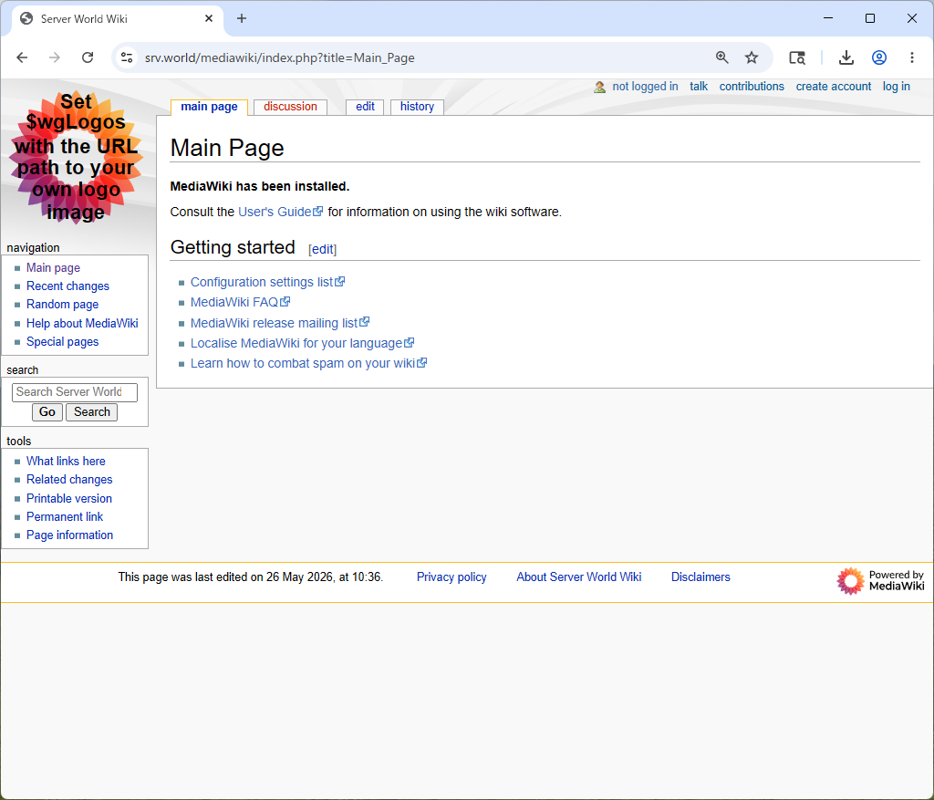
Task: Open Related changes tool
Action: click(x=69, y=480)
